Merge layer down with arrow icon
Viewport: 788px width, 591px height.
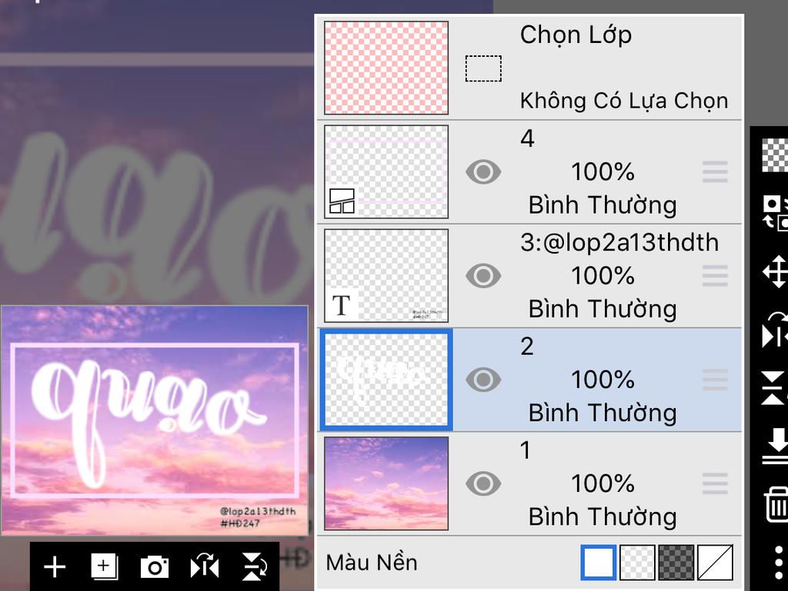coord(776,446)
